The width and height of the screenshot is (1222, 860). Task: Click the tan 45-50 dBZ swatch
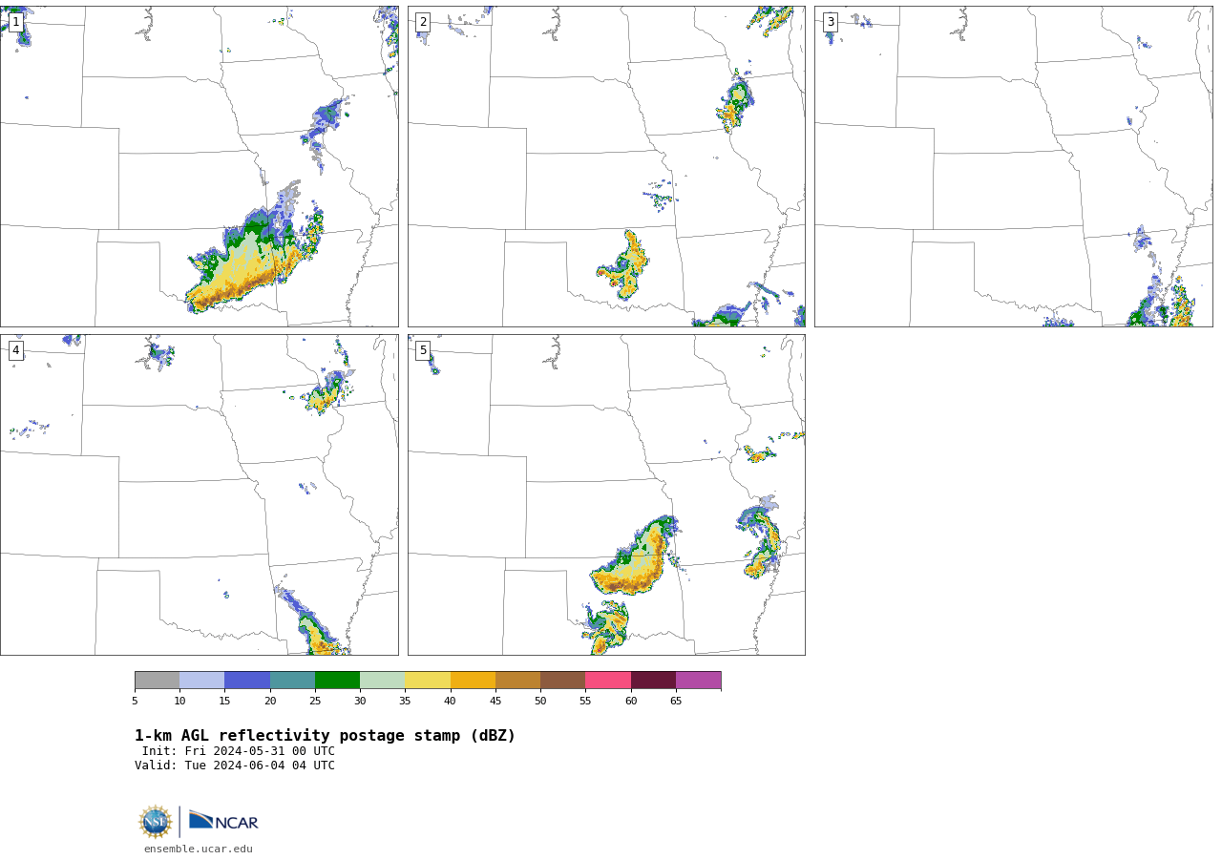(517, 681)
